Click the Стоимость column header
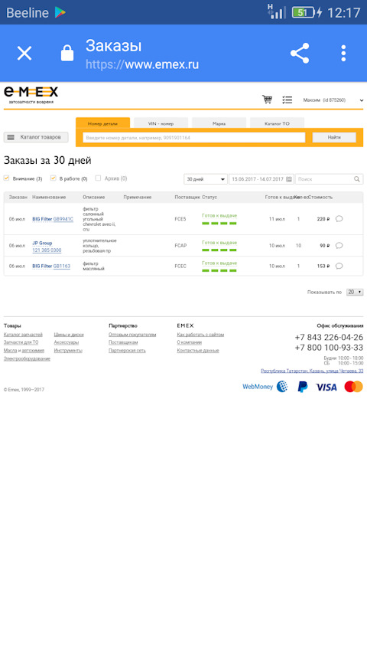The width and height of the screenshot is (367, 654). [x=321, y=197]
